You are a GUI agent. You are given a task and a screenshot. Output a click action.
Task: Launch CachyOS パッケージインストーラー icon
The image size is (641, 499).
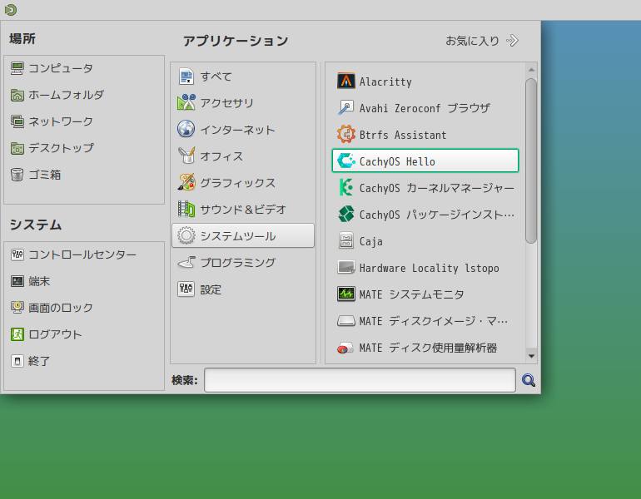pos(345,215)
